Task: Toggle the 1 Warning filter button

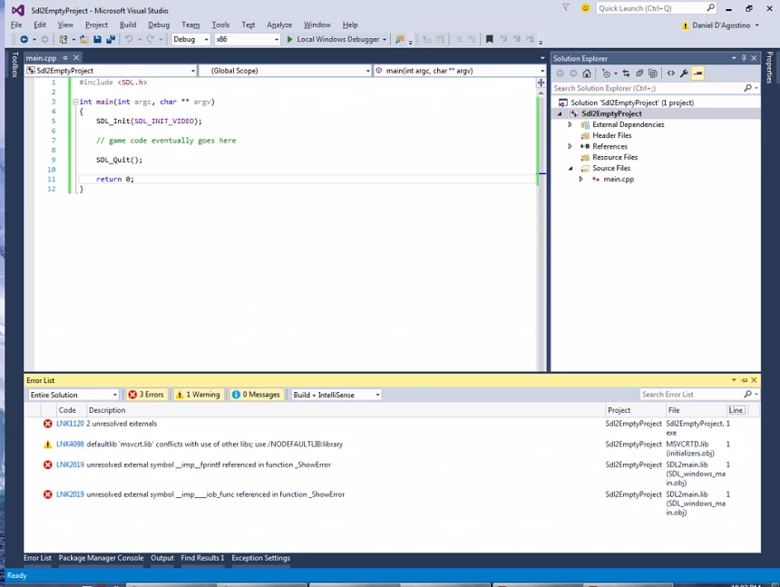Action: [198, 395]
